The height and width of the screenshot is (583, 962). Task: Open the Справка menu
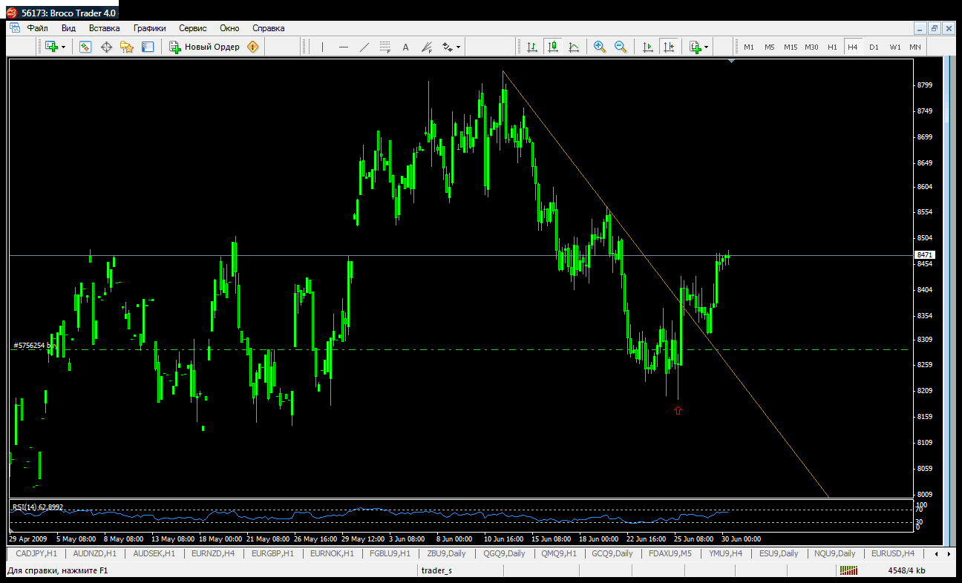(269, 28)
